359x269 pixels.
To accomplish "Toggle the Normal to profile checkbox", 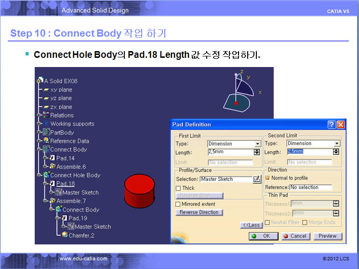I will [267, 178].
